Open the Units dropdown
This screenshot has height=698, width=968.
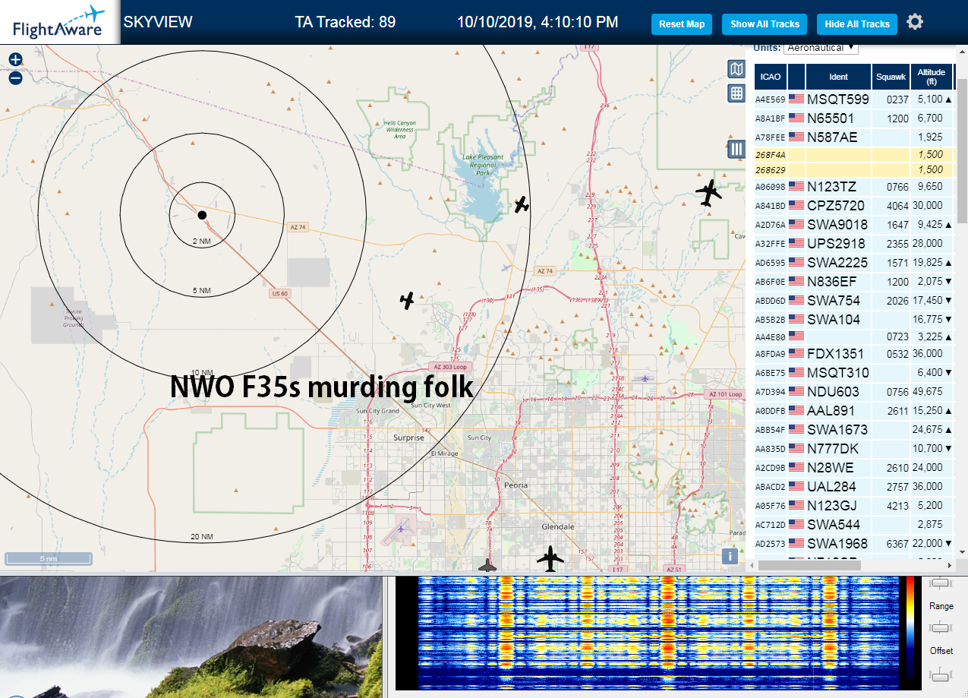(x=821, y=48)
